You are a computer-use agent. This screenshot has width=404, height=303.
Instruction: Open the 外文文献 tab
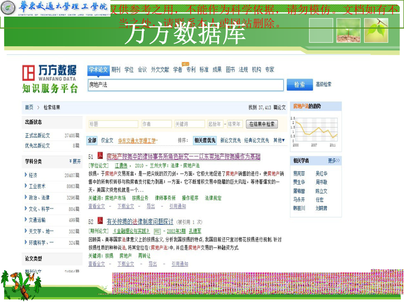coord(160,70)
